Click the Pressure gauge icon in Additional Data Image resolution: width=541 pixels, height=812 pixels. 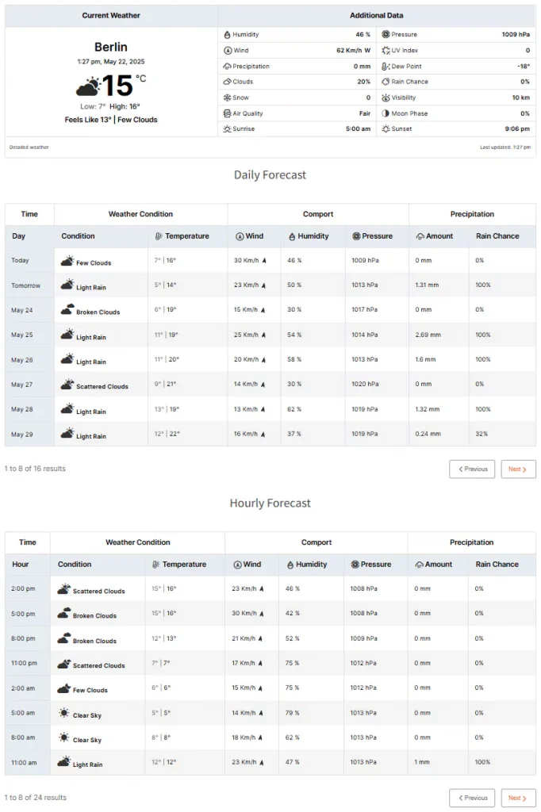click(x=386, y=34)
